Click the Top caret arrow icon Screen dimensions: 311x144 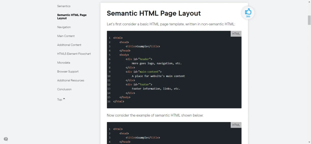tap(64, 99)
